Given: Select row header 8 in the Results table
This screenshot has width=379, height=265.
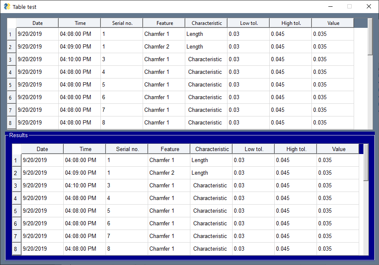Looking at the screenshot, I should tap(16, 249).
